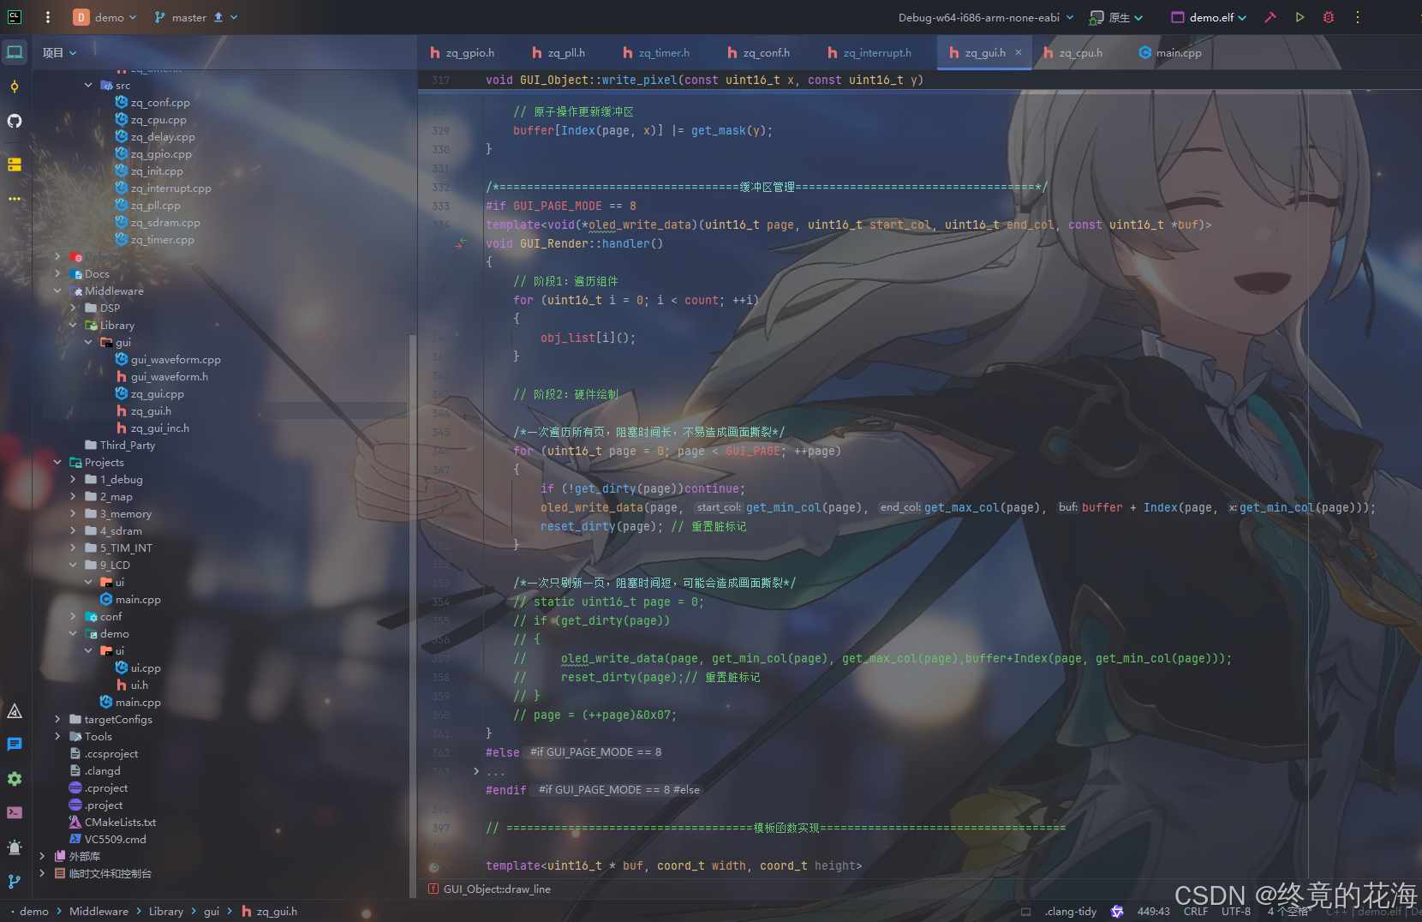This screenshot has width=1422, height=922.
Task: Open more toolbar actions vertical dots
Action: [1358, 17]
